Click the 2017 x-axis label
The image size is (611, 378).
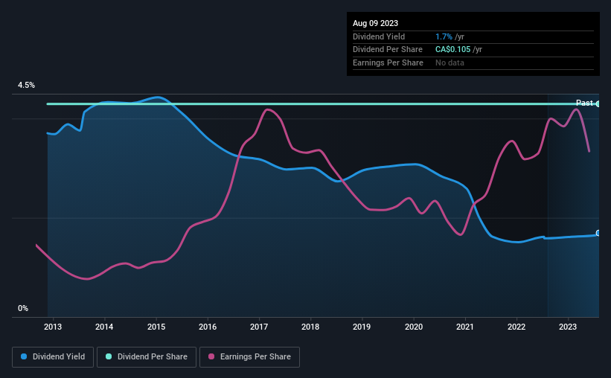[x=259, y=327]
